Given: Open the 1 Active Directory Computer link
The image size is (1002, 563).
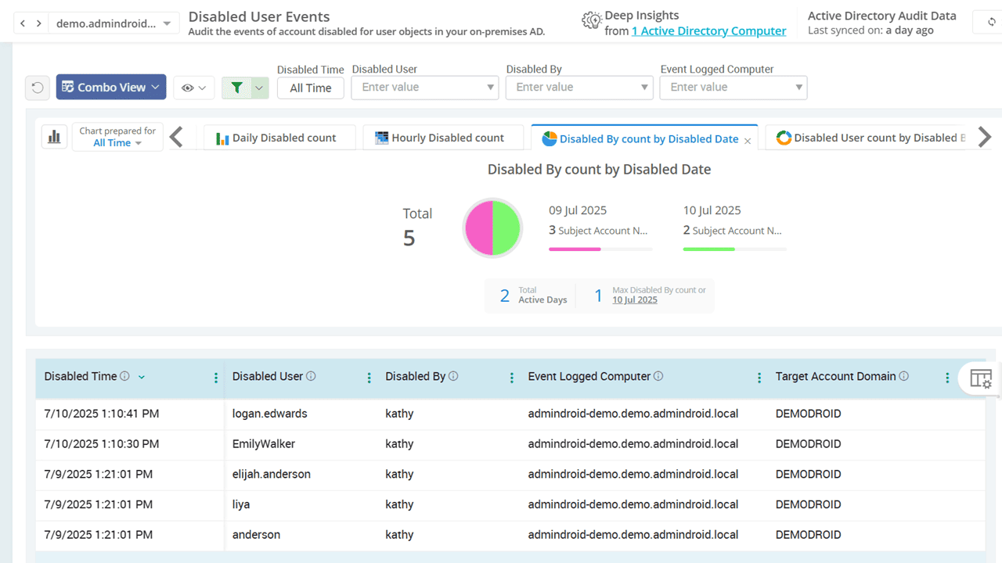Looking at the screenshot, I should [708, 31].
